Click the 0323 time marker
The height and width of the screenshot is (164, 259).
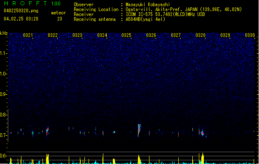pos(77,35)
